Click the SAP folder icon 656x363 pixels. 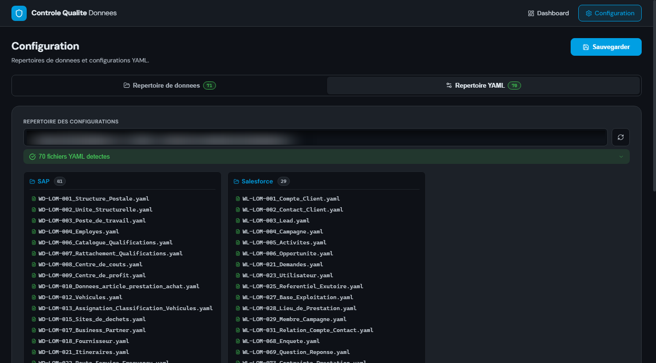click(32, 181)
